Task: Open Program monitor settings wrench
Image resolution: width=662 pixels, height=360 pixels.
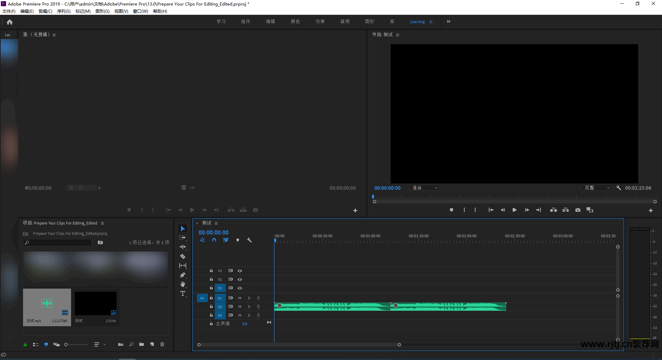Action: [619, 188]
